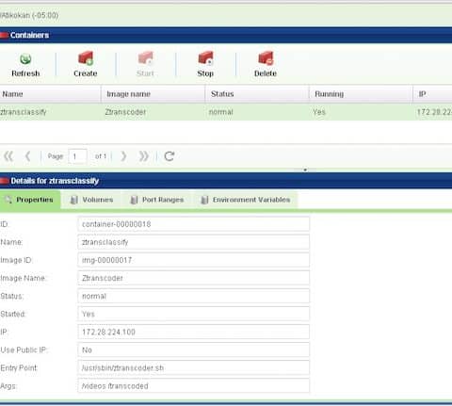Click the Started field showing Yes
This screenshot has width=452, height=406.
(x=194, y=314)
